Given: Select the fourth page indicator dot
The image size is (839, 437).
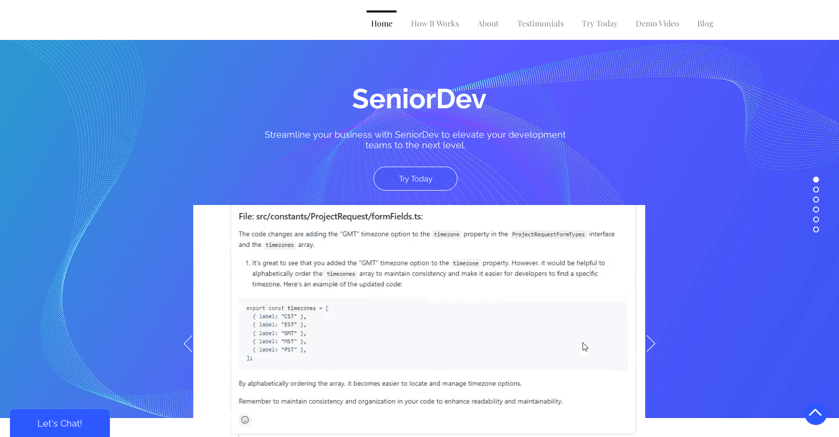Looking at the screenshot, I should 816,210.
